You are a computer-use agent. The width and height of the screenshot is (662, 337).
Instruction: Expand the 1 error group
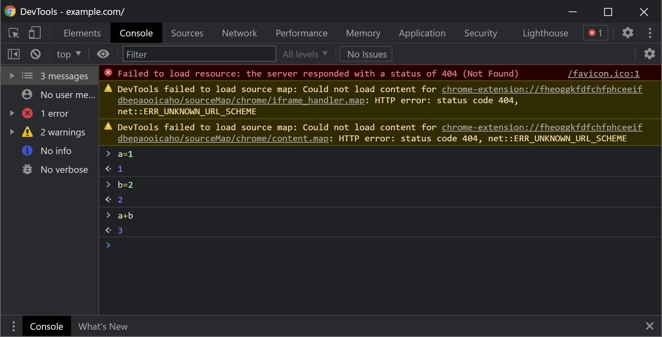click(12, 114)
